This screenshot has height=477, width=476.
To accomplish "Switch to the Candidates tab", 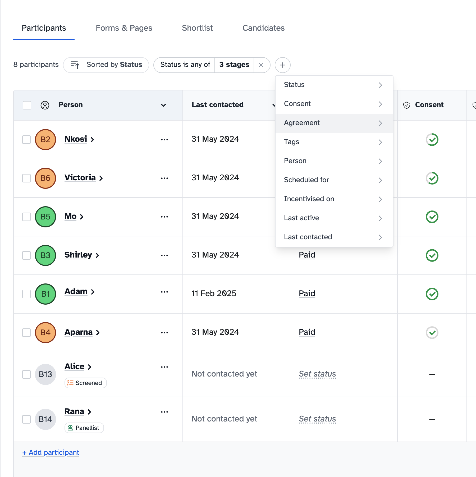I will tap(263, 28).
